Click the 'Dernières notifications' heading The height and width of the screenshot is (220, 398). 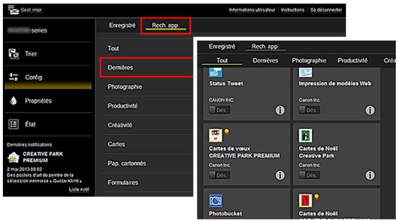[x=29, y=144]
